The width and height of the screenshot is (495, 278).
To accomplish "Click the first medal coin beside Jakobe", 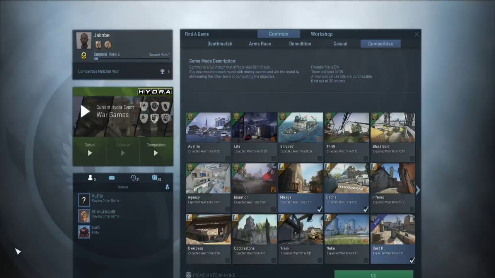I will 99,45.
